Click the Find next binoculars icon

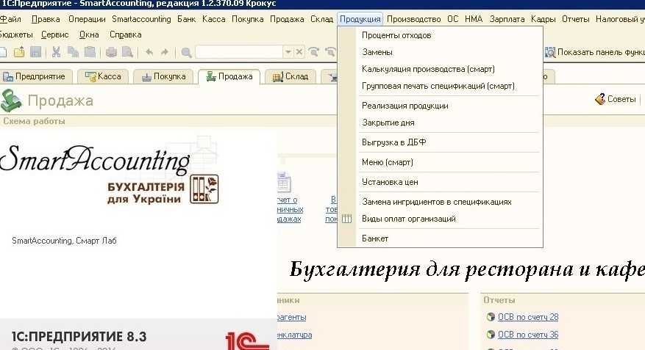[x=314, y=52]
